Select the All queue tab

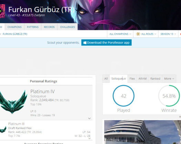106,79
